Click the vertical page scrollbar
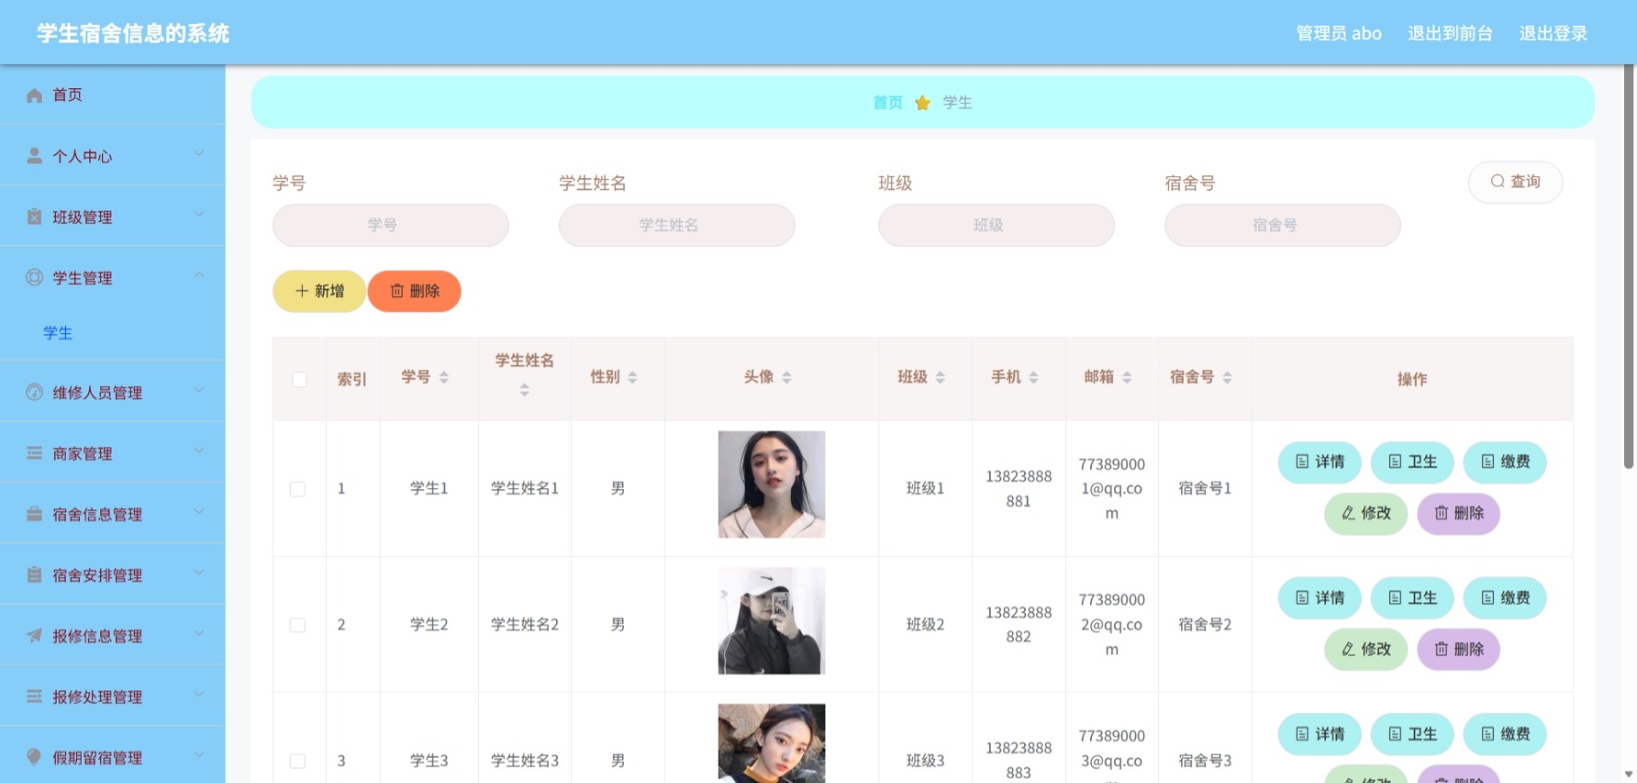The width and height of the screenshot is (1637, 783). [1629, 269]
